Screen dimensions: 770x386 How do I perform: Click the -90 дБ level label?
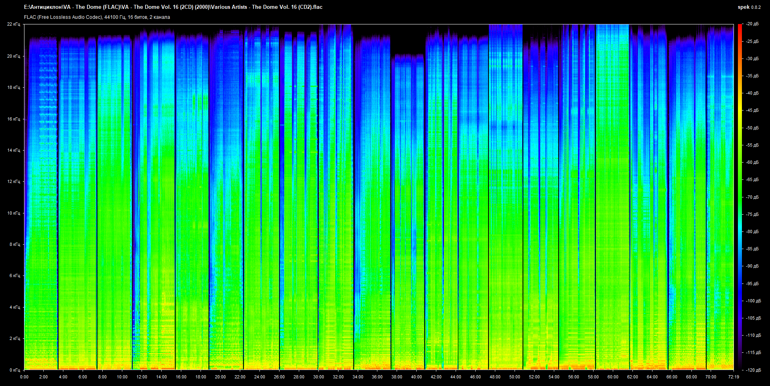point(752,266)
